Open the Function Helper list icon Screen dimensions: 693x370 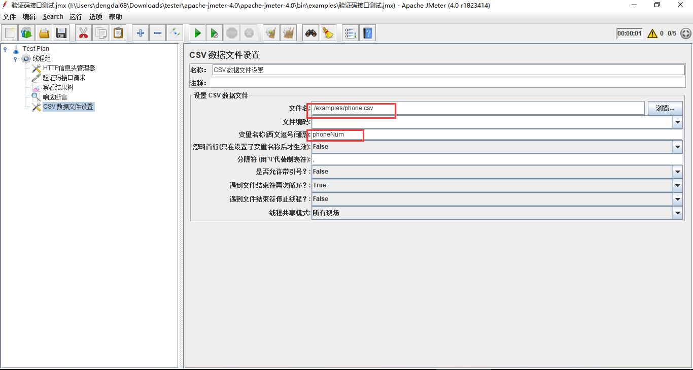[x=350, y=33]
